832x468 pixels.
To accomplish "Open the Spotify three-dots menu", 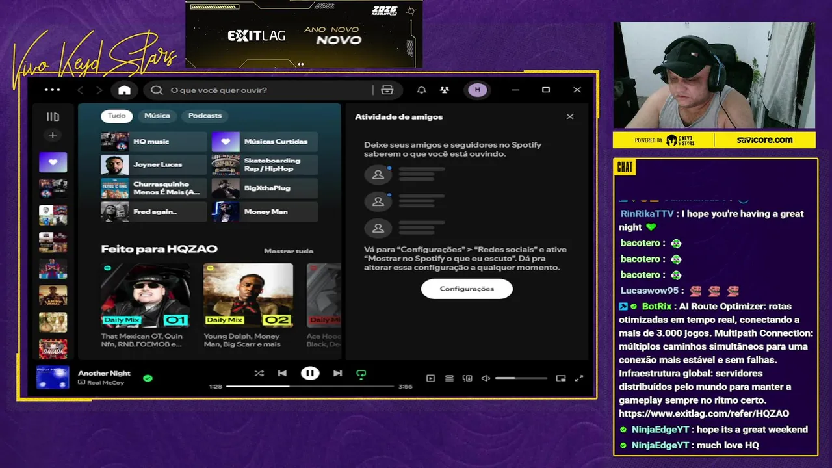I will coord(52,90).
